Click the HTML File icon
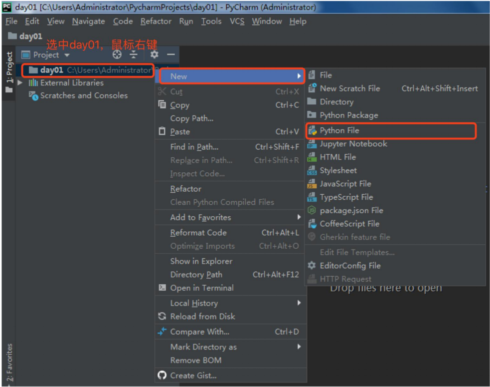Screen dimensions: 490x387 click(312, 157)
